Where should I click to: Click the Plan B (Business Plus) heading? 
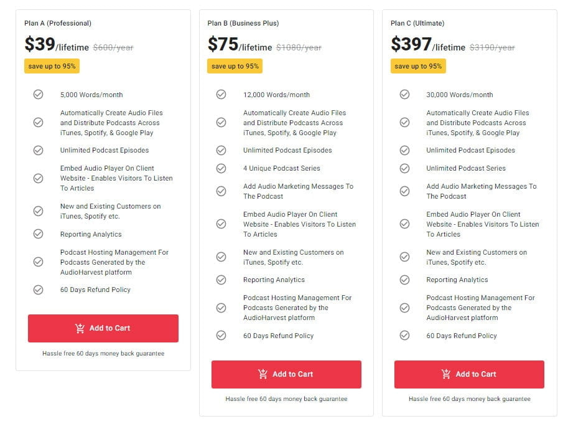243,24
